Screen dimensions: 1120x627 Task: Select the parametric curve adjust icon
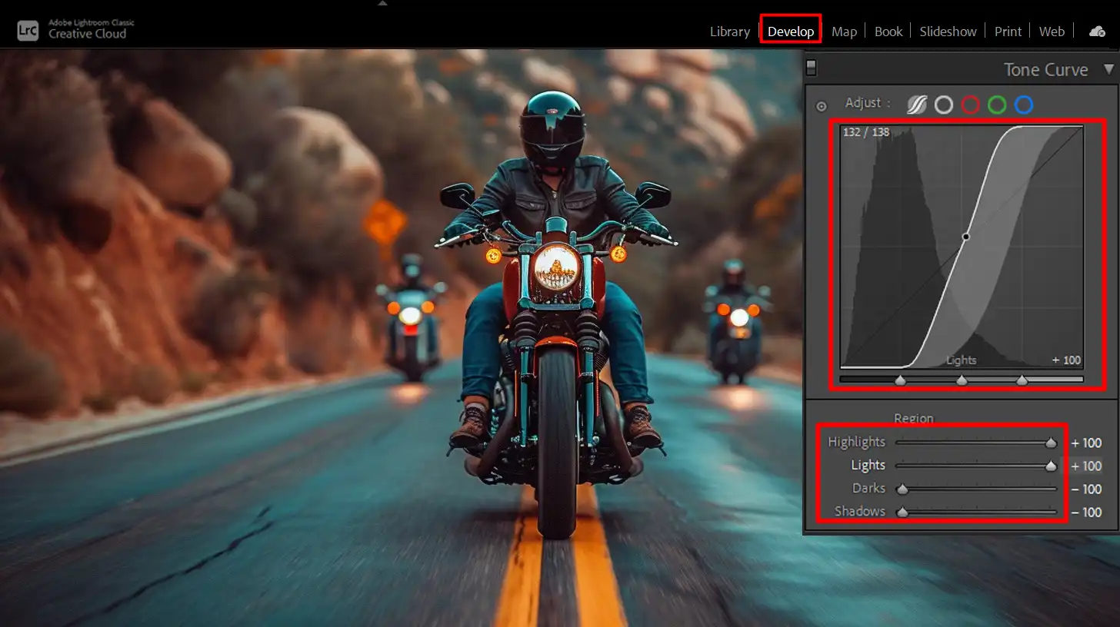click(916, 104)
